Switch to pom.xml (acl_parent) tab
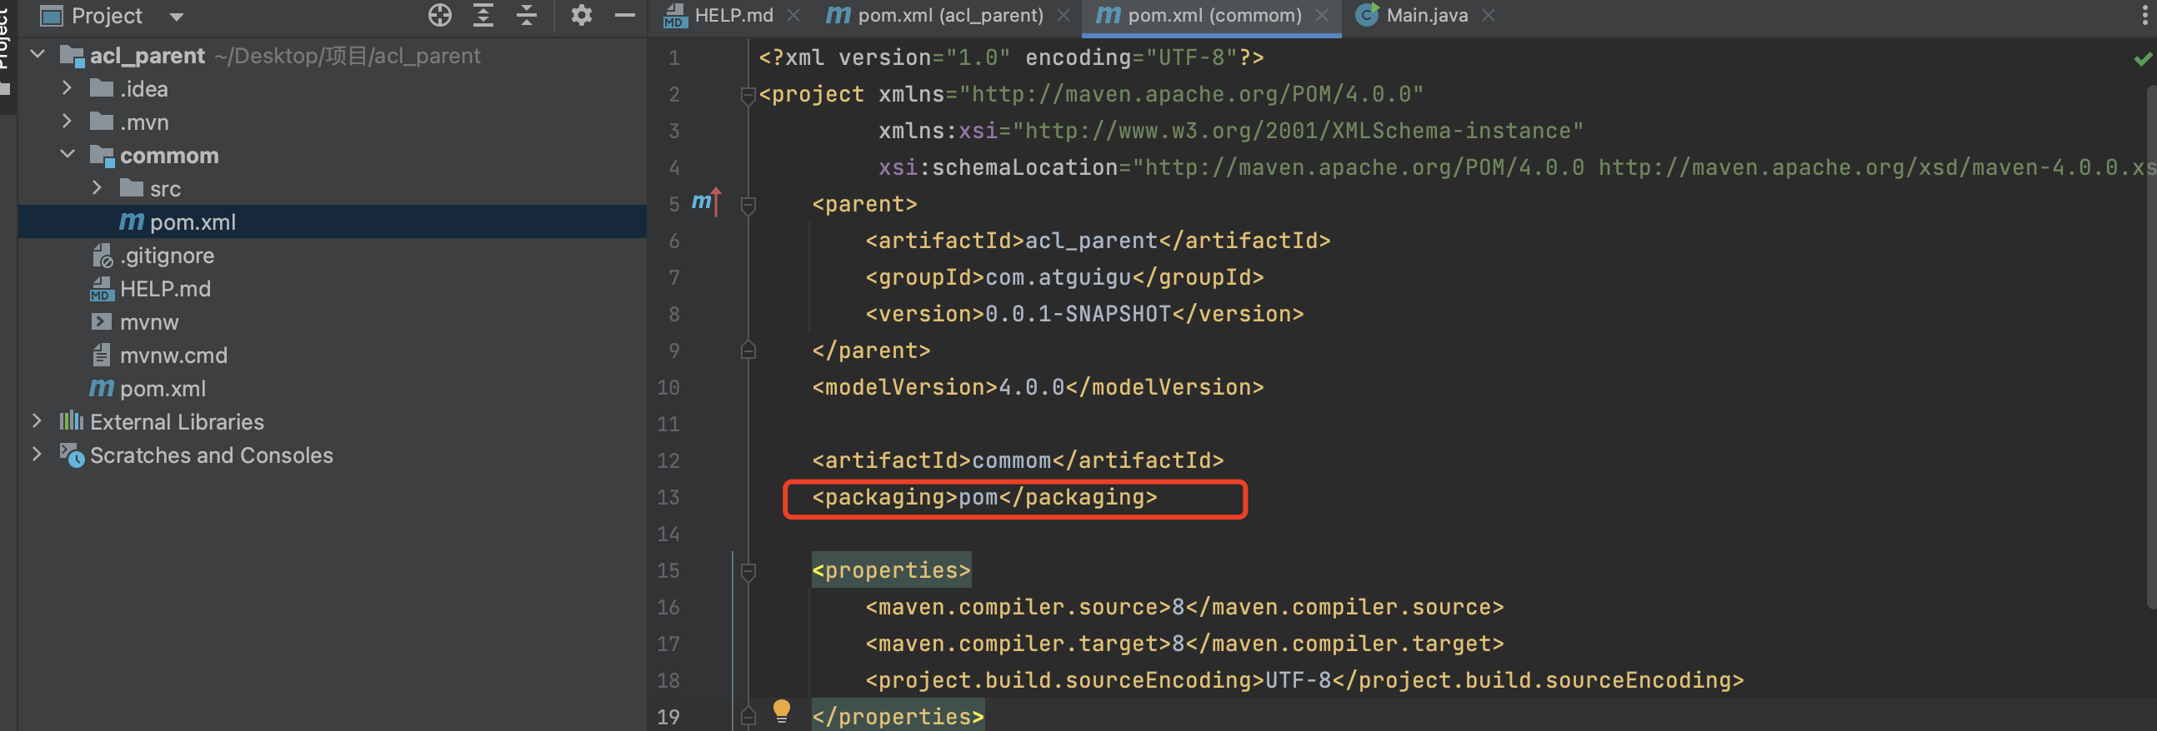Viewport: 2157px width, 731px height. coord(949,15)
